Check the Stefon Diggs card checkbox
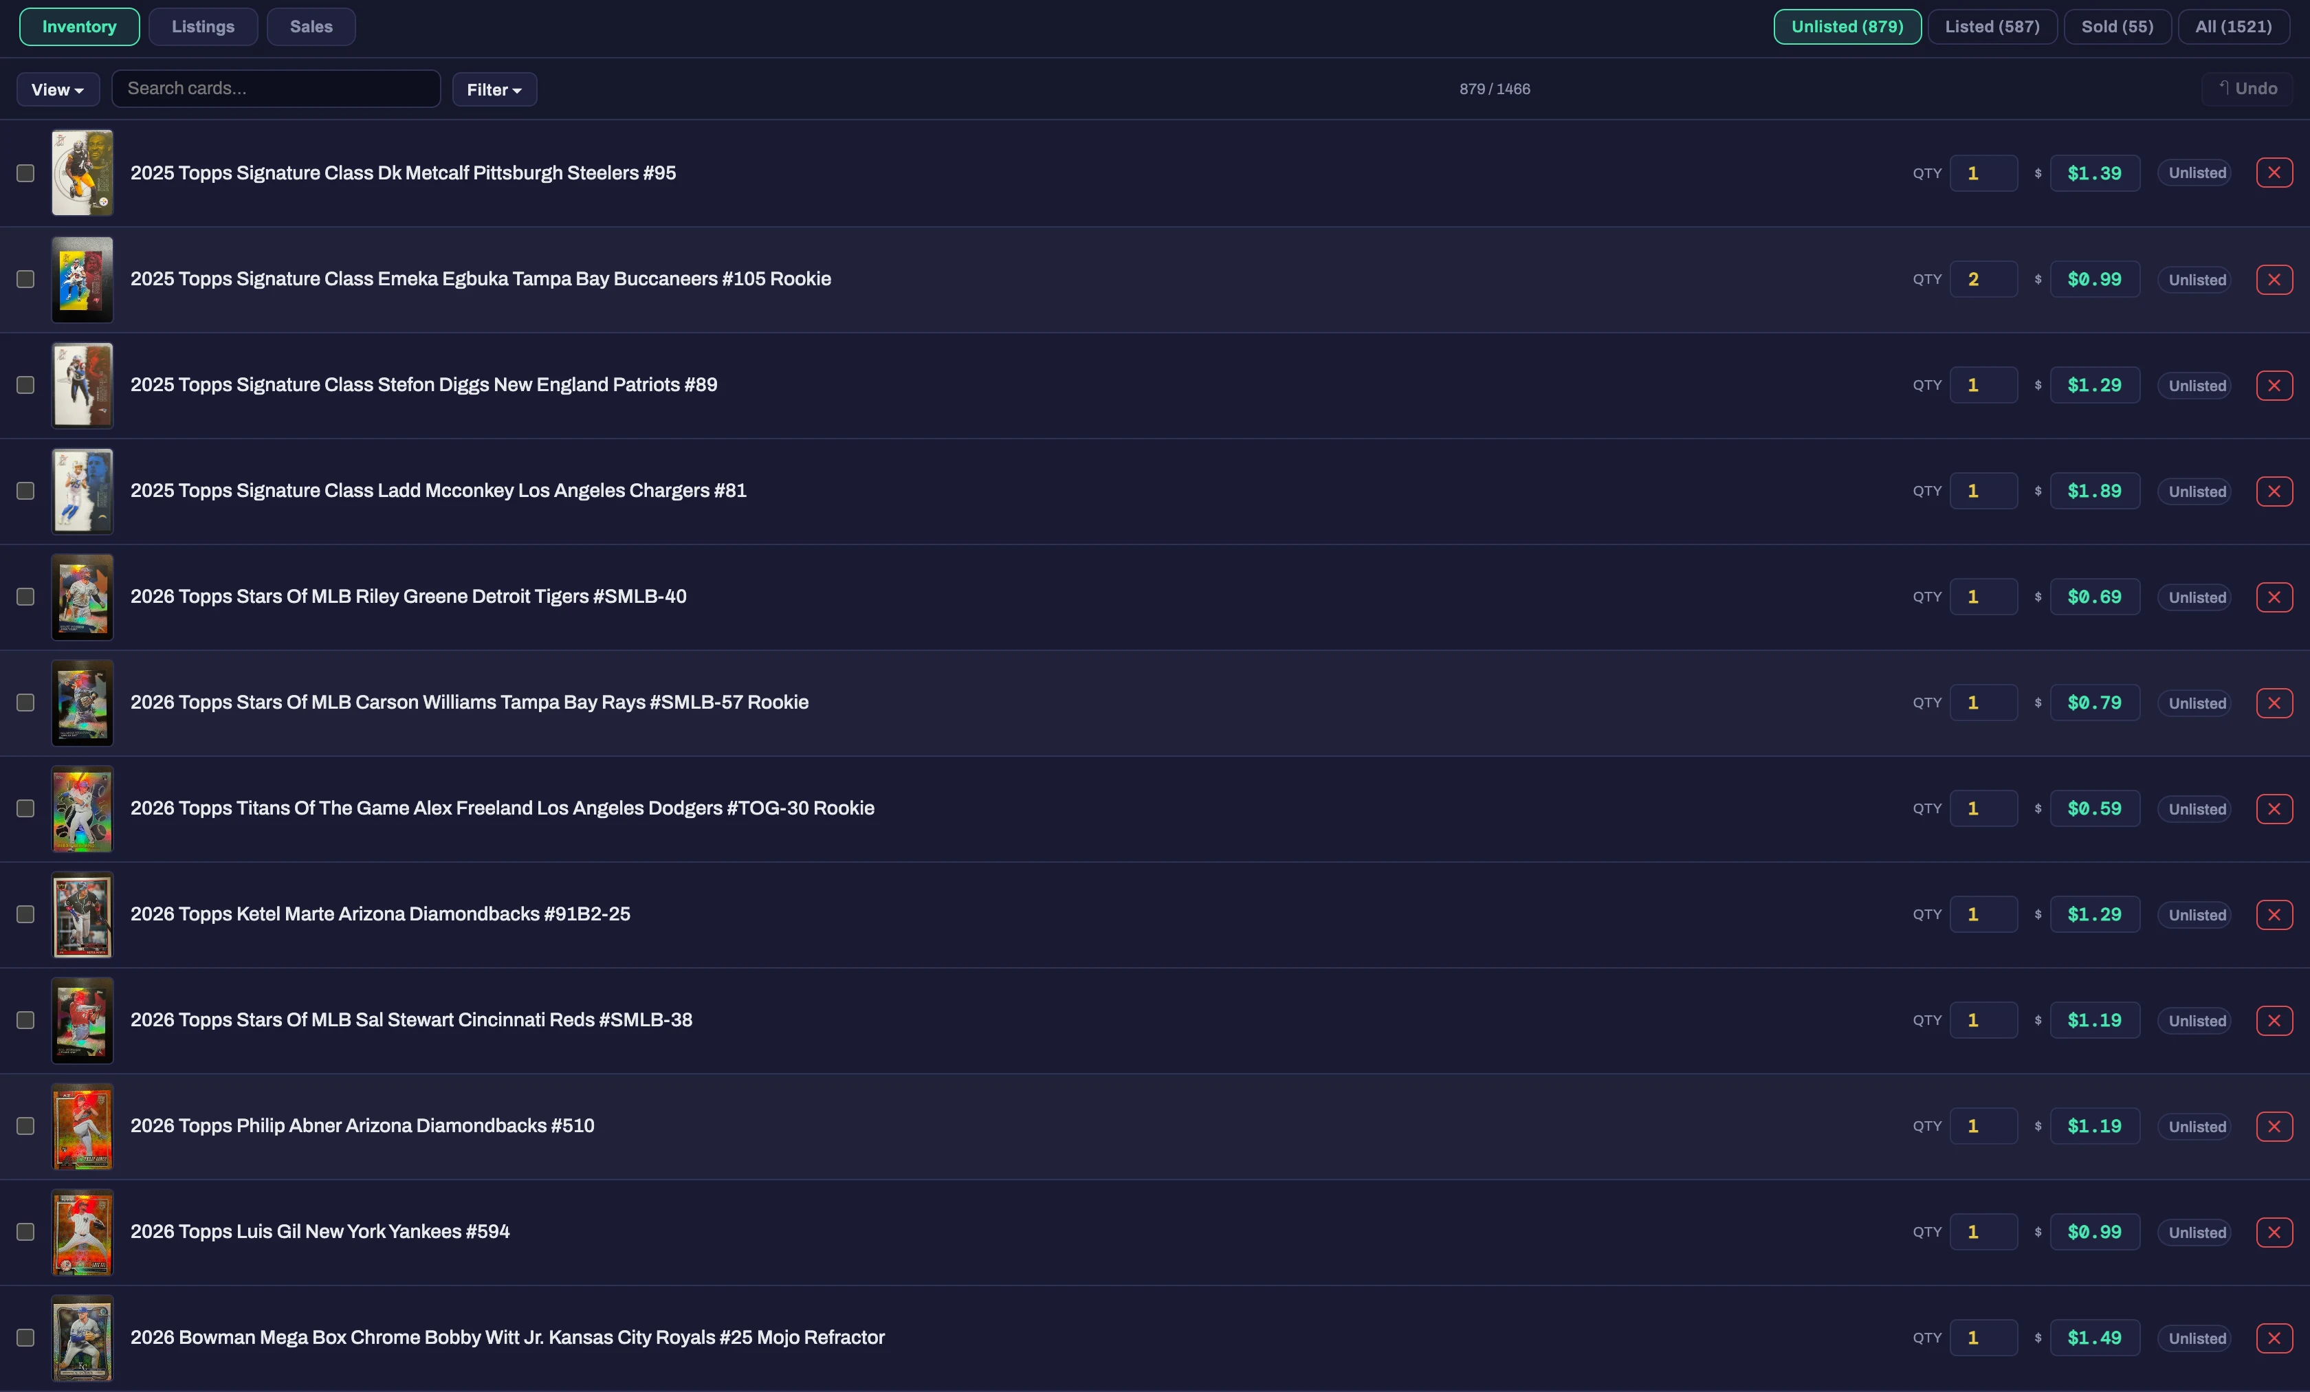Screen dimensions: 2310x1392 click(x=25, y=385)
